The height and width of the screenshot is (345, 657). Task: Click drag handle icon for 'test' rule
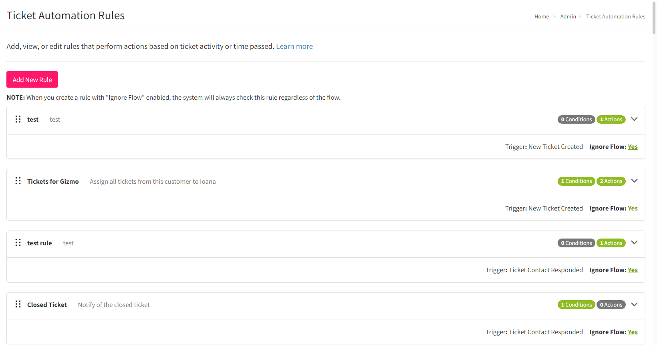tap(18, 119)
